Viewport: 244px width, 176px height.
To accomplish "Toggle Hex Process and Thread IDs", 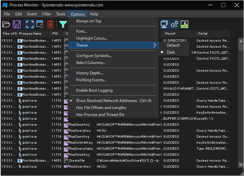I will (x=113, y=115).
